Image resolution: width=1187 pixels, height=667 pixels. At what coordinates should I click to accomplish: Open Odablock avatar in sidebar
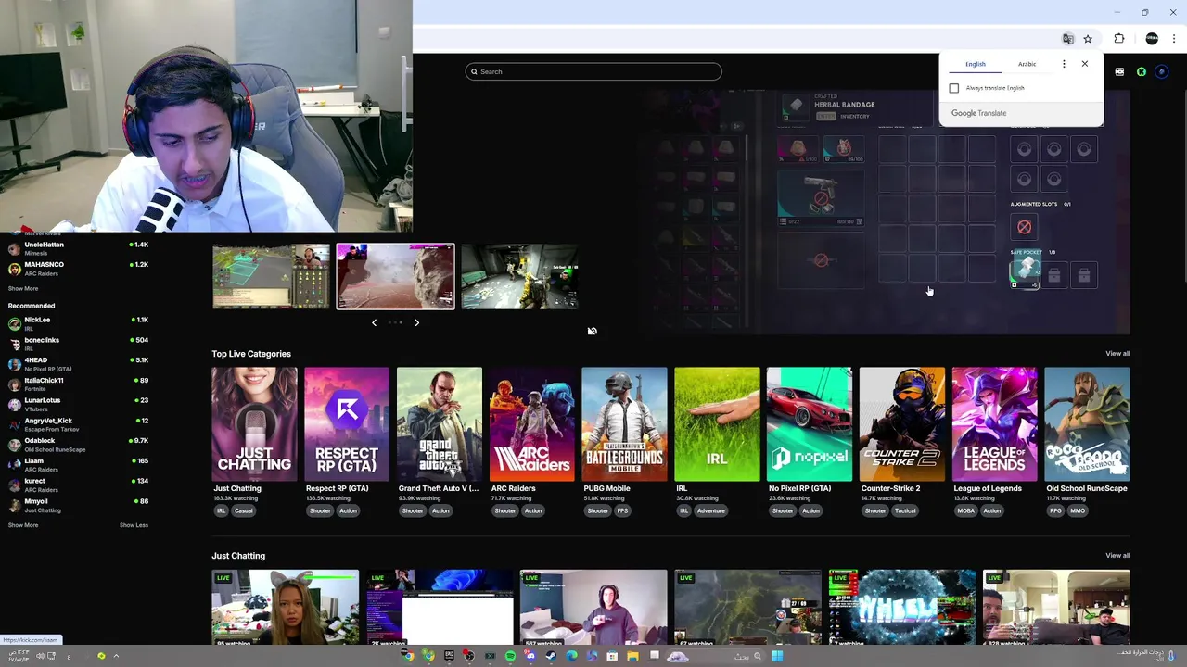click(14, 445)
